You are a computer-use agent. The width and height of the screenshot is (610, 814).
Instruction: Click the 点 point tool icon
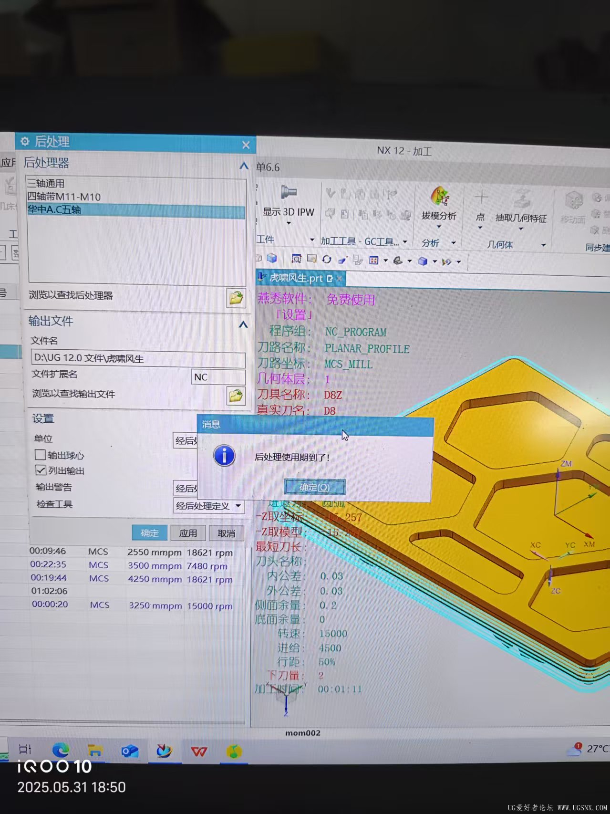coord(481,197)
